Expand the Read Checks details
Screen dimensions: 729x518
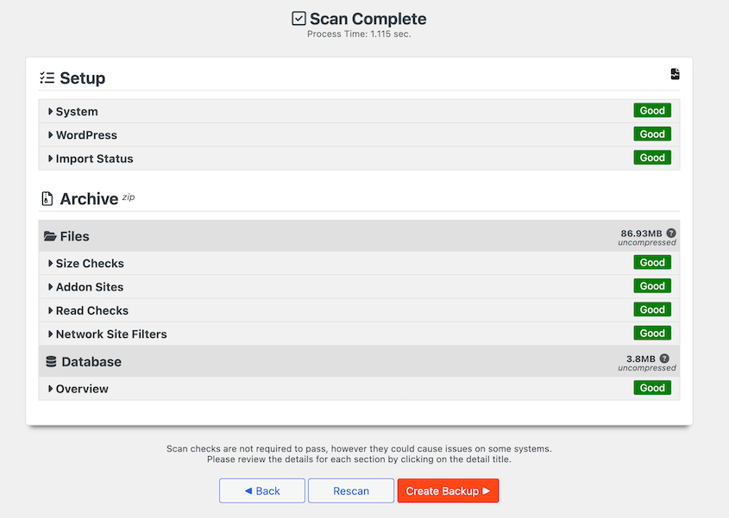coord(359,310)
